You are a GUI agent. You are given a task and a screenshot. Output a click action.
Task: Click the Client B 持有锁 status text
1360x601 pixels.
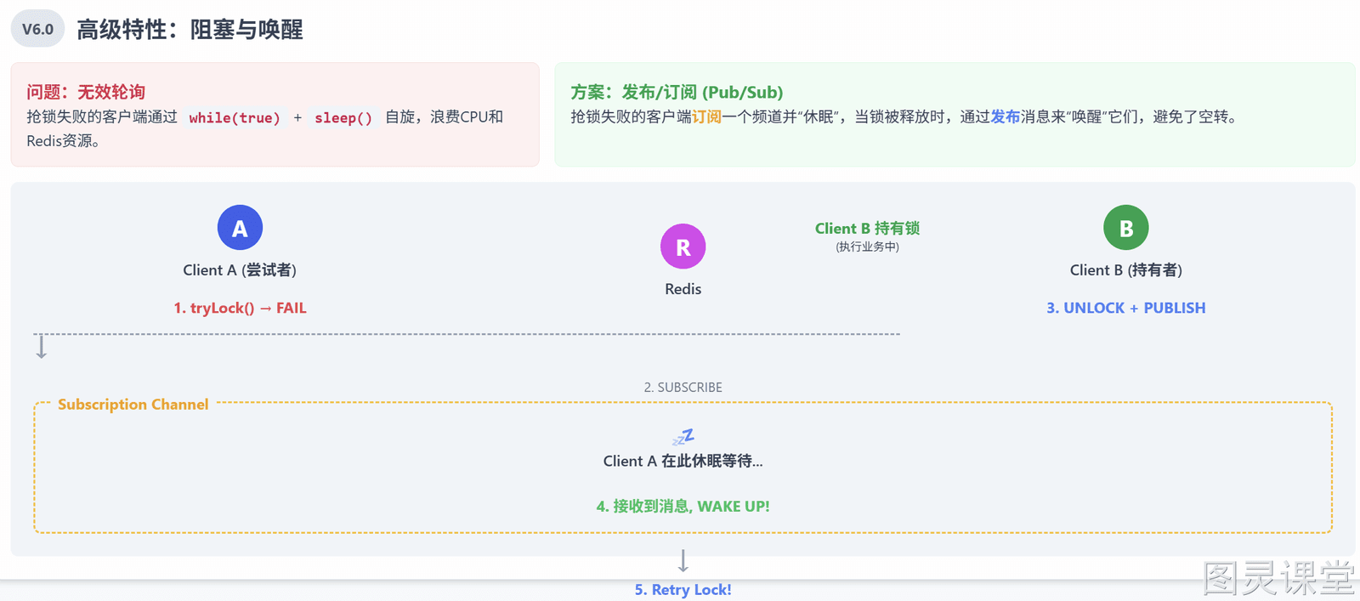point(867,228)
